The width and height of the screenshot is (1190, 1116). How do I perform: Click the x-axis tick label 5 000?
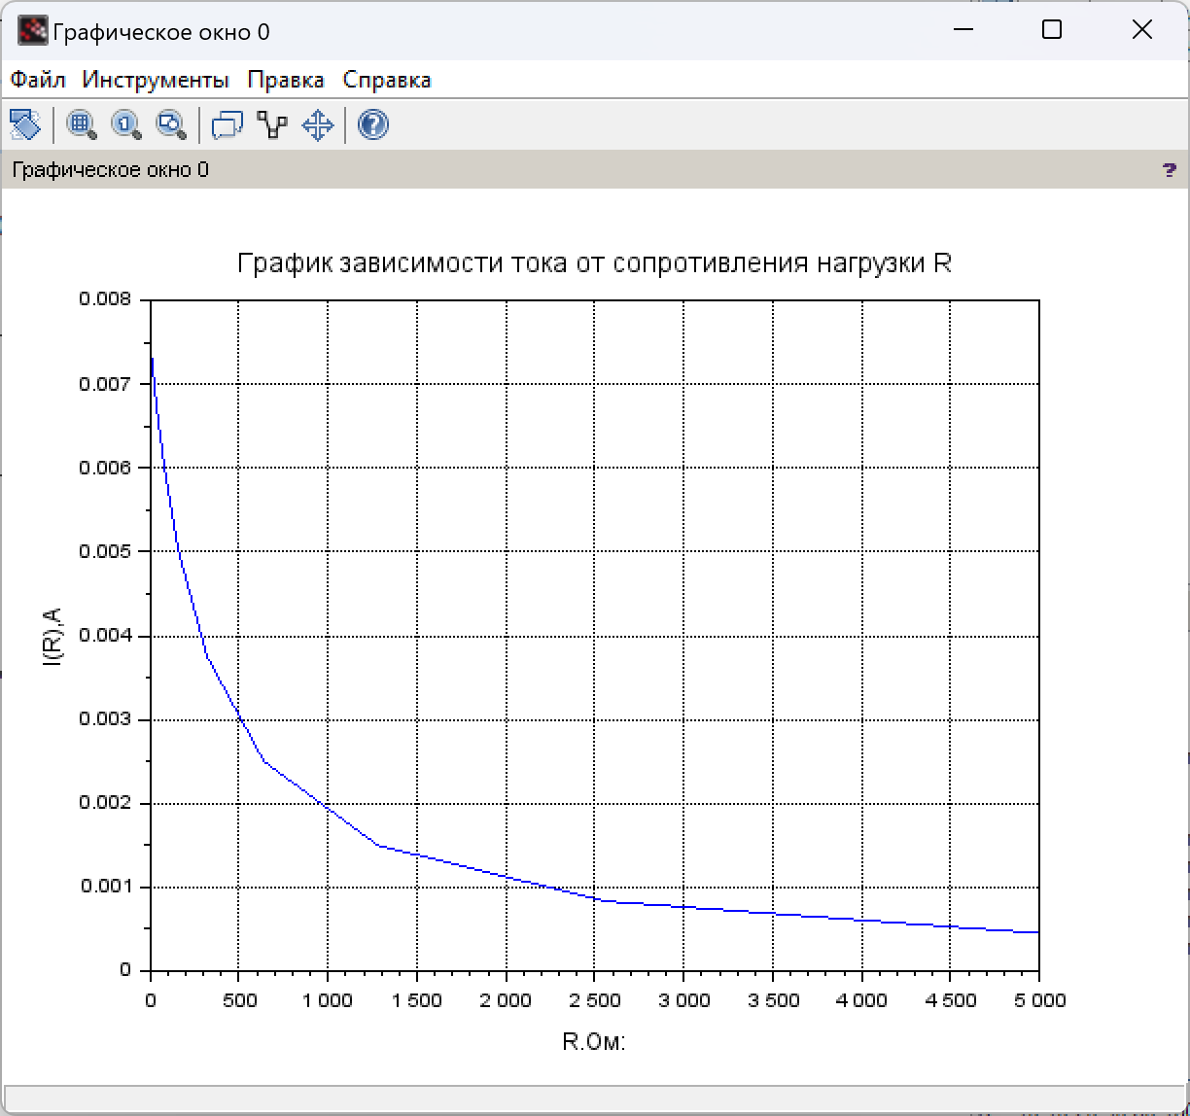tap(1039, 1001)
